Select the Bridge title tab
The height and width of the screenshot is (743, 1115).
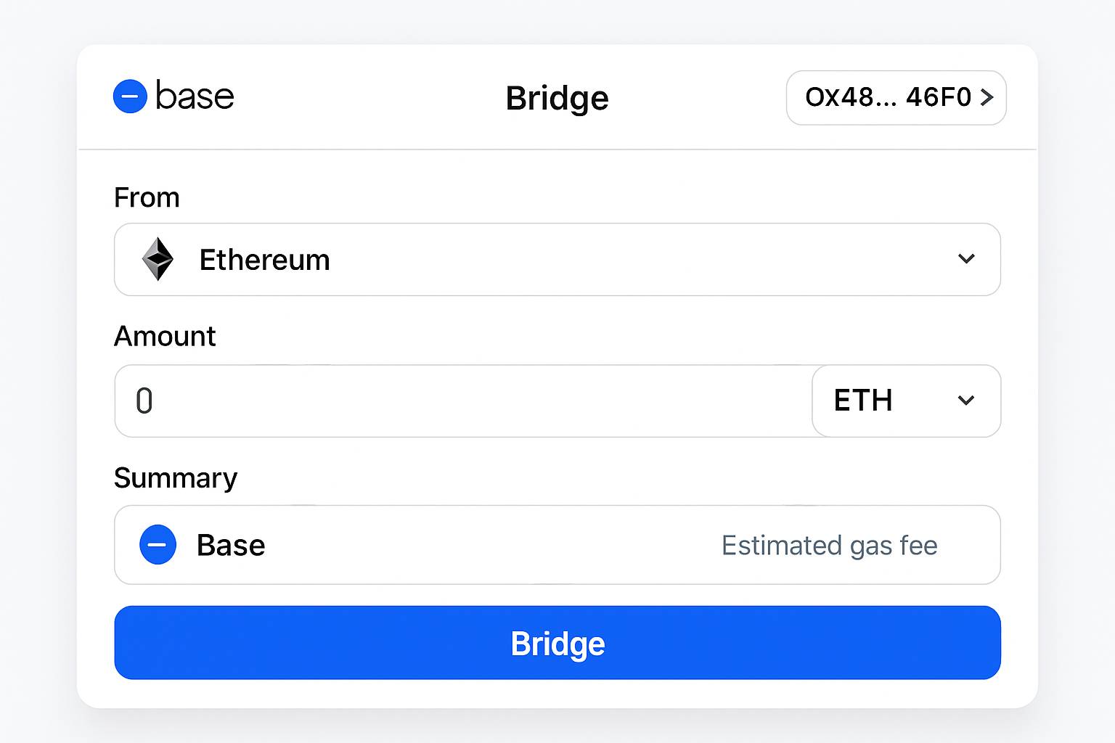557,98
